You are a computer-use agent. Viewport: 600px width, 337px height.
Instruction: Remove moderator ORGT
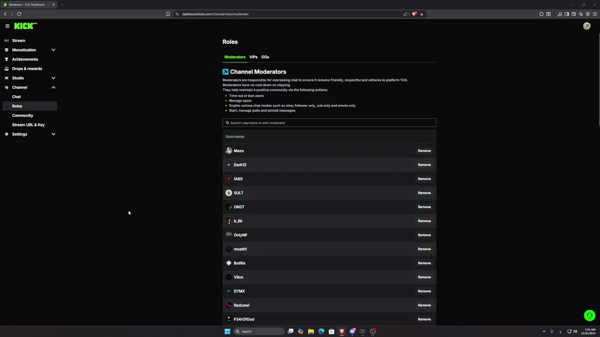click(424, 207)
